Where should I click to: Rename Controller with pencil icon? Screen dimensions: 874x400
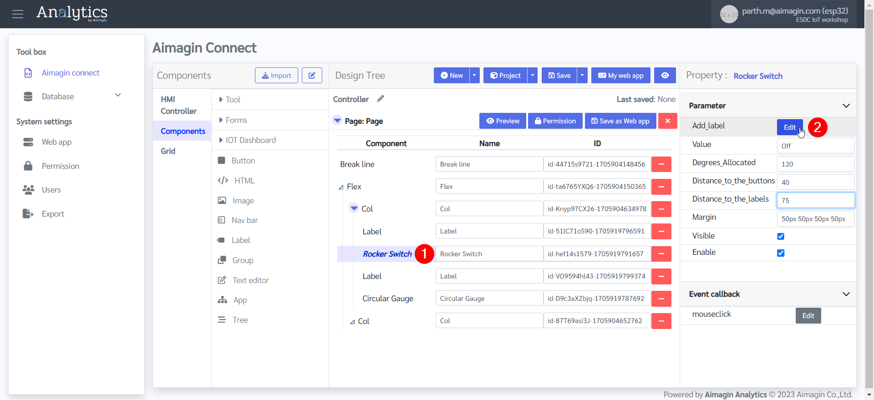click(381, 99)
